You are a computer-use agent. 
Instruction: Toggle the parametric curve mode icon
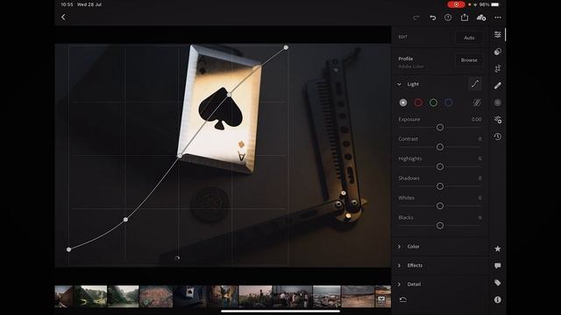click(476, 103)
